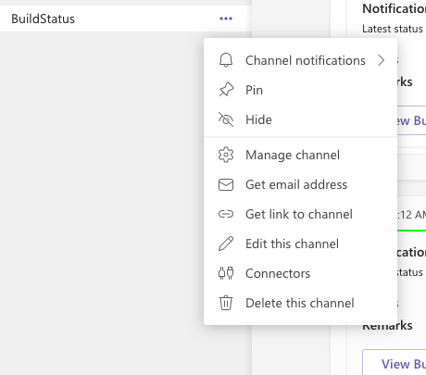Open Channel notifications menu entry

(300, 60)
